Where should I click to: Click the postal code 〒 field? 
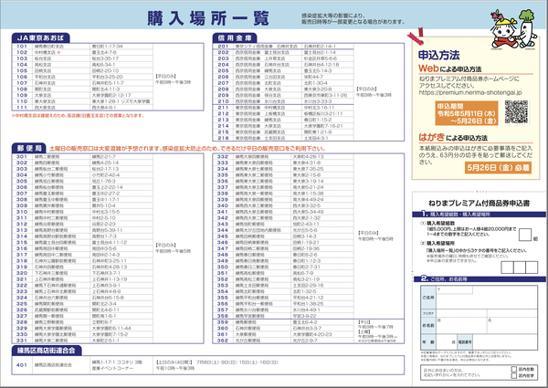click(x=454, y=290)
